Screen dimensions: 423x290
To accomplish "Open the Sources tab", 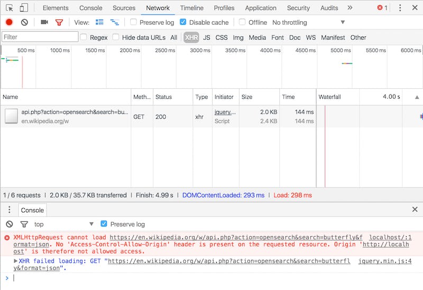I will click(124, 8).
